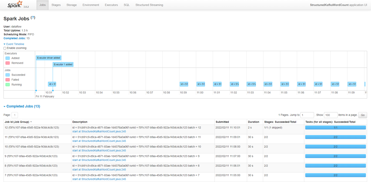Open the Spark Jobs help question mark
This screenshot has width=371, height=182.
pyautogui.click(x=33, y=18)
